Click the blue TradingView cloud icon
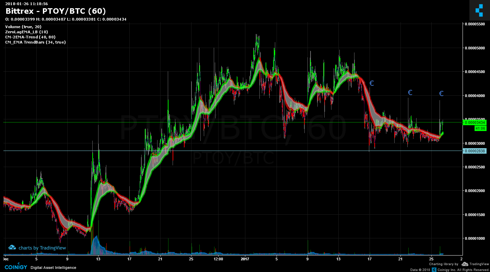The image size is (490, 272). (12, 247)
